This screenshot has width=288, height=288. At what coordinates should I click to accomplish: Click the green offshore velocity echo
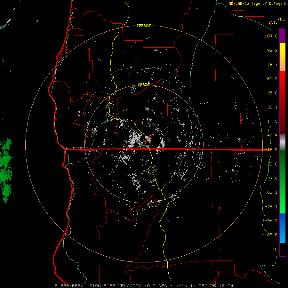click(x=6, y=171)
